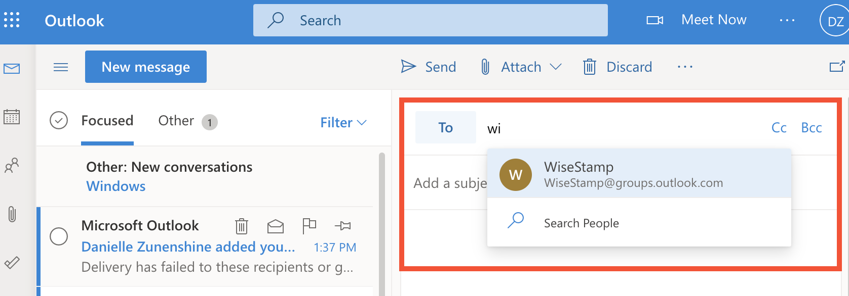The height and width of the screenshot is (296, 849).
Task: Open the Files paperclip icon in sidebar
Action: tap(12, 214)
